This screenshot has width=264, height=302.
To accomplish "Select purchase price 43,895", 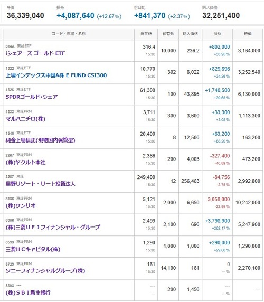I will coord(192,94).
